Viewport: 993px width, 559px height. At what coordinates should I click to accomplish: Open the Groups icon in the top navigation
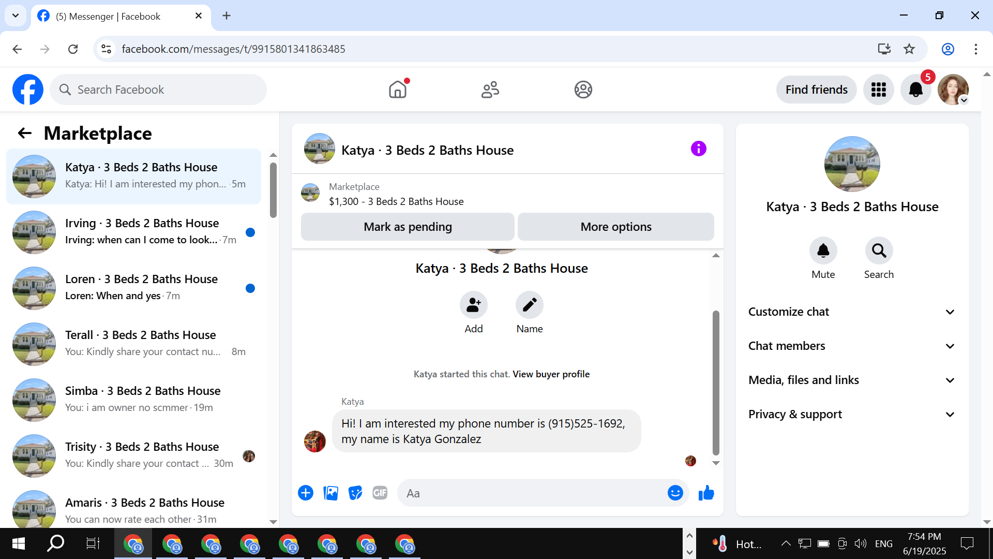point(583,90)
